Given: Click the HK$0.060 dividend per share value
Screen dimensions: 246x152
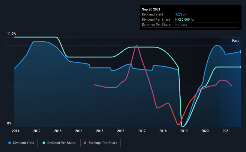Looking at the screenshot, I should [182, 19].
